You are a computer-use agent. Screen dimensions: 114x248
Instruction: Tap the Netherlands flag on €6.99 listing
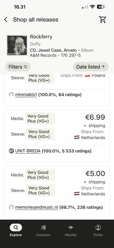(77, 137)
